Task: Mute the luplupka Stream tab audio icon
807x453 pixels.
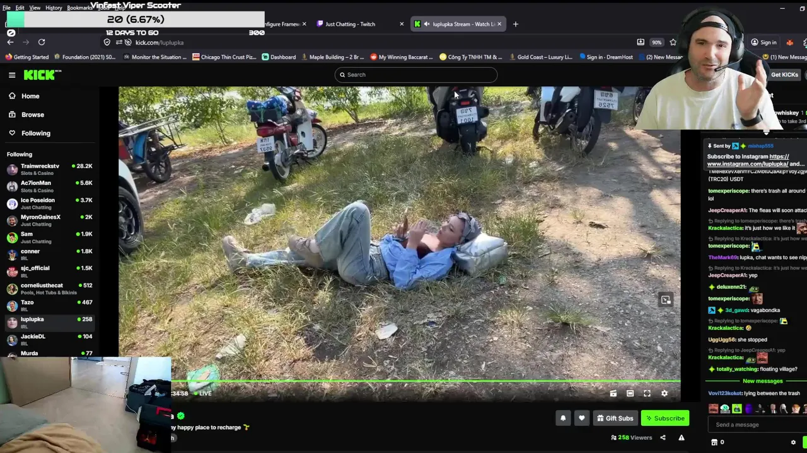Action: 427,24
